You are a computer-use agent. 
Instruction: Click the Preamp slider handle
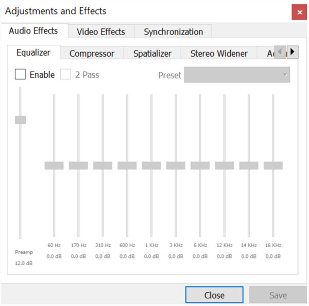pos(21,120)
